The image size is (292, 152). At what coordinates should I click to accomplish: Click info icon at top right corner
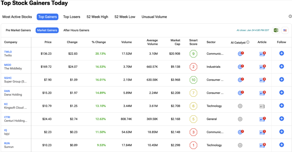tap(290, 16)
